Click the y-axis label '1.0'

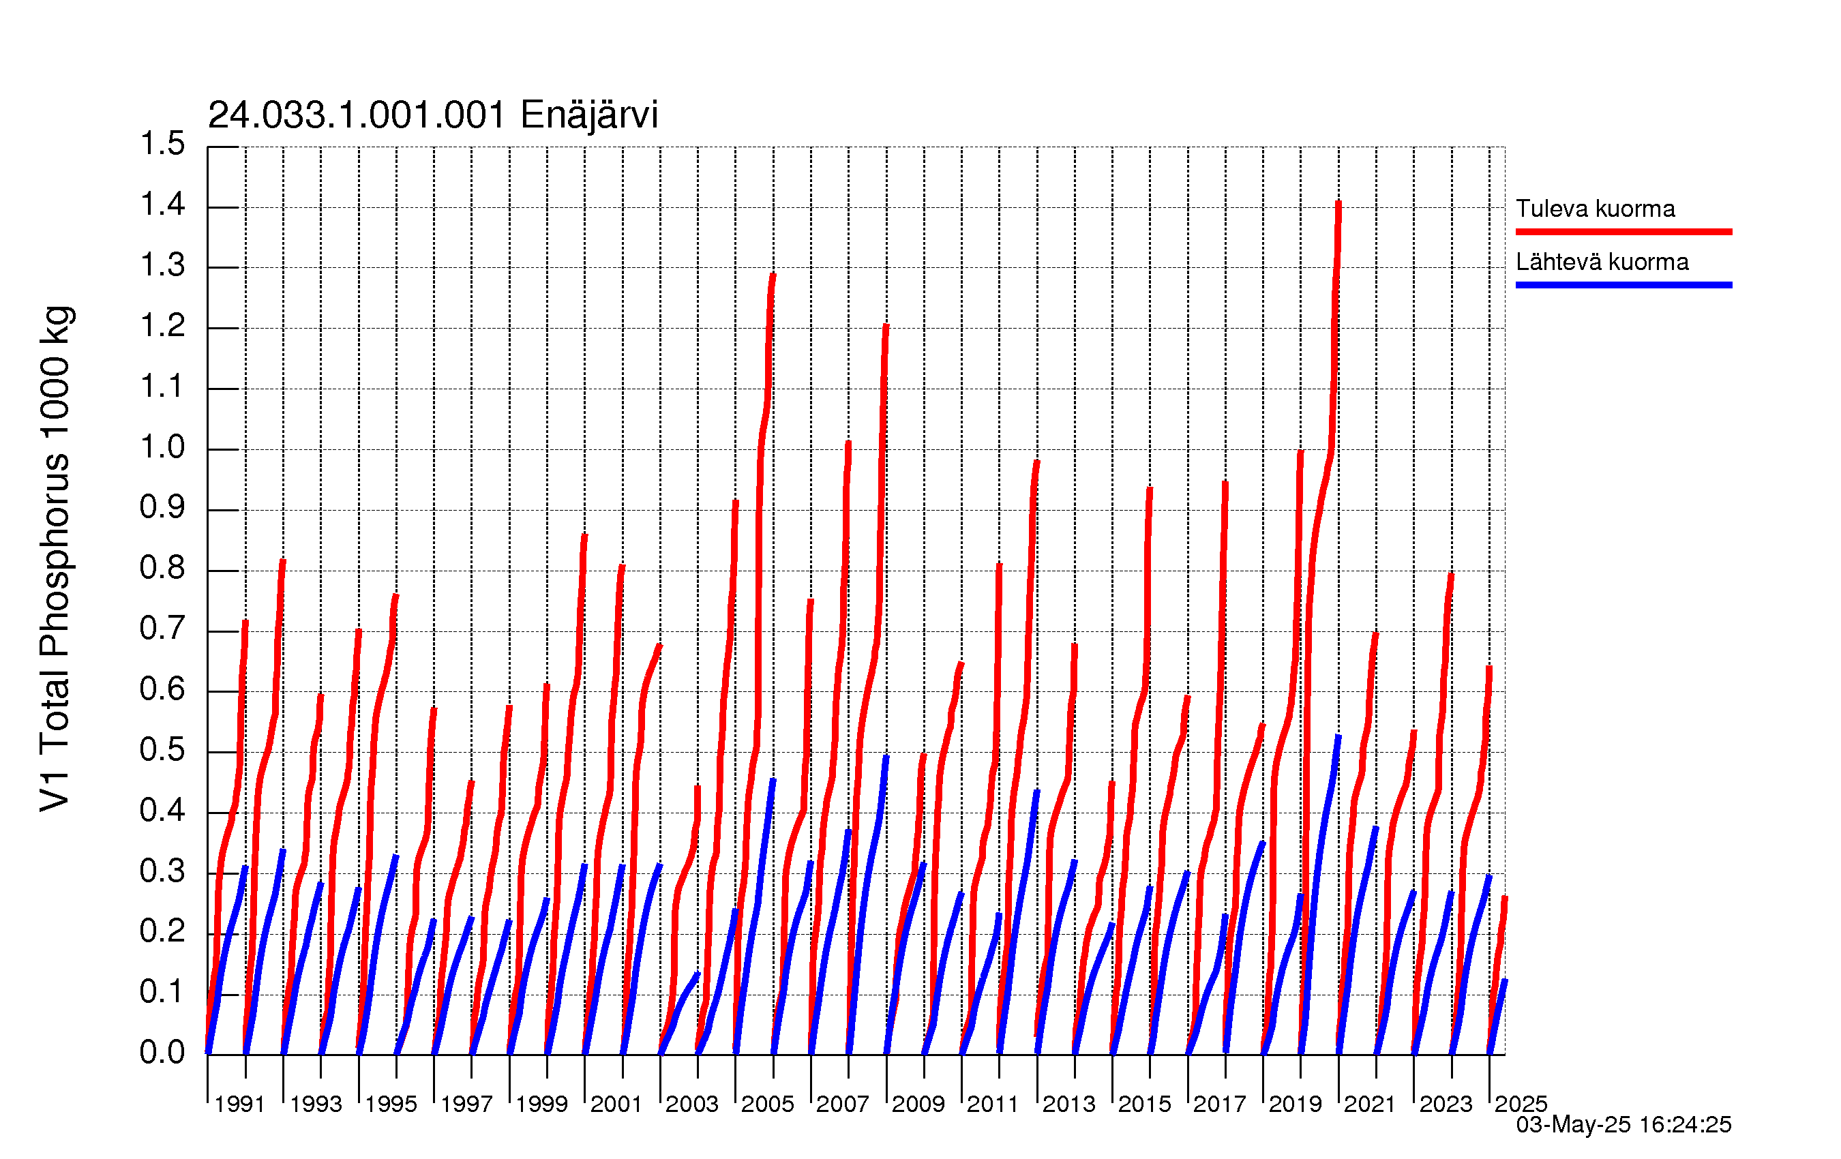pos(162,447)
